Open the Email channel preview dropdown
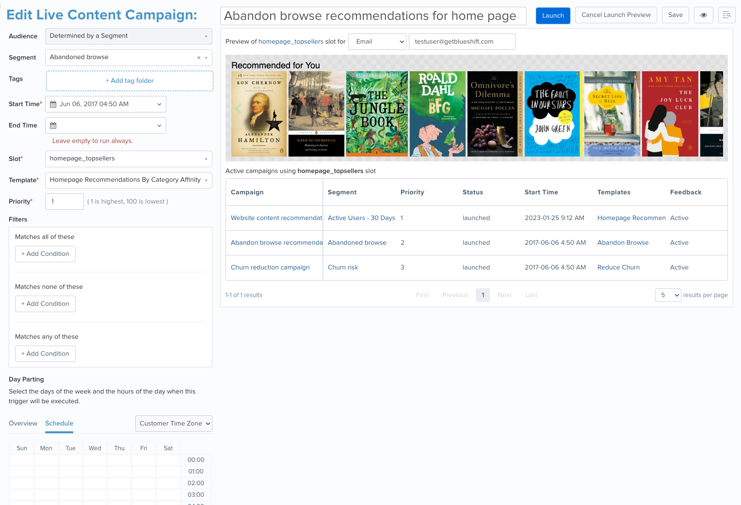The height and width of the screenshot is (505, 741). (x=377, y=42)
